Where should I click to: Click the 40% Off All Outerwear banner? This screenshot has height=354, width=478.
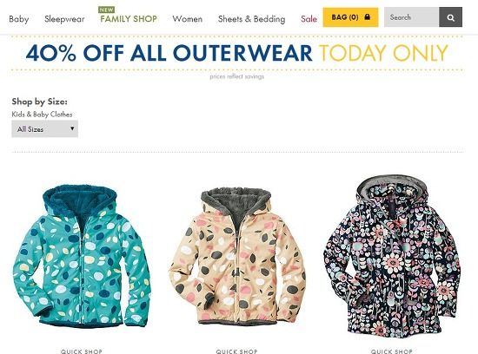(237, 53)
